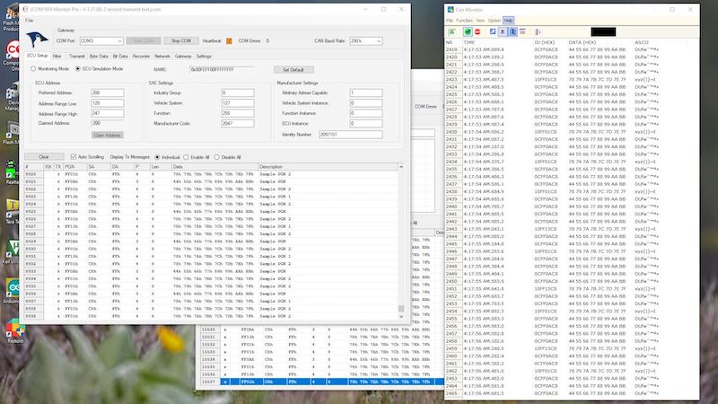718x404 pixels.
Task: Open the Function menu in Can Monitor
Action: pyautogui.click(x=464, y=20)
